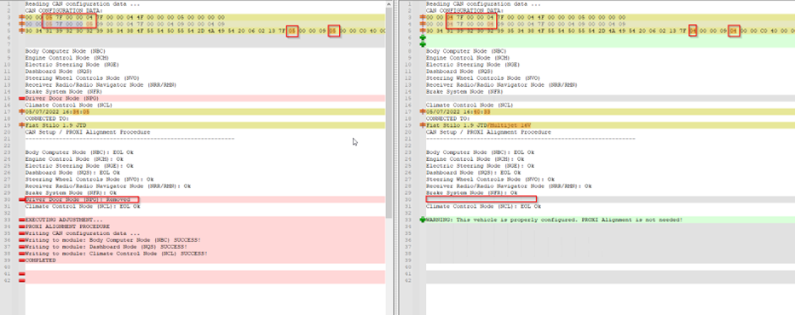Click 'Climate Control Node (NCL): EOL Ok' in right pane
Image resolution: width=795 pixels, height=315 pixels.
[x=483, y=206]
